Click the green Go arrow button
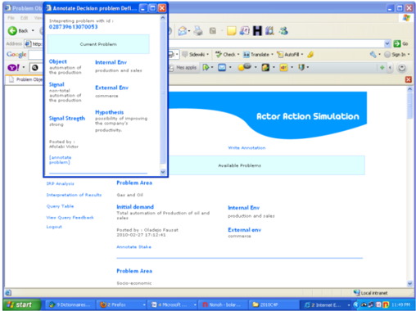 (x=397, y=43)
